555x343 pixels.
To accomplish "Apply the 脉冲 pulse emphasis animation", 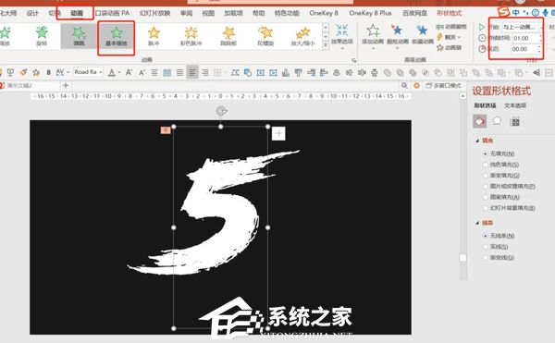I will click(x=154, y=36).
